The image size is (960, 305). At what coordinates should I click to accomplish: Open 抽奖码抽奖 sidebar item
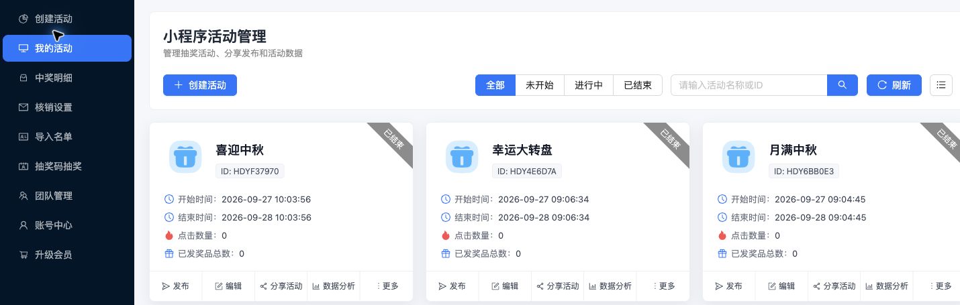67,166
